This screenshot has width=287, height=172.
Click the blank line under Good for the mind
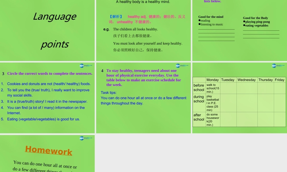click(216, 29)
